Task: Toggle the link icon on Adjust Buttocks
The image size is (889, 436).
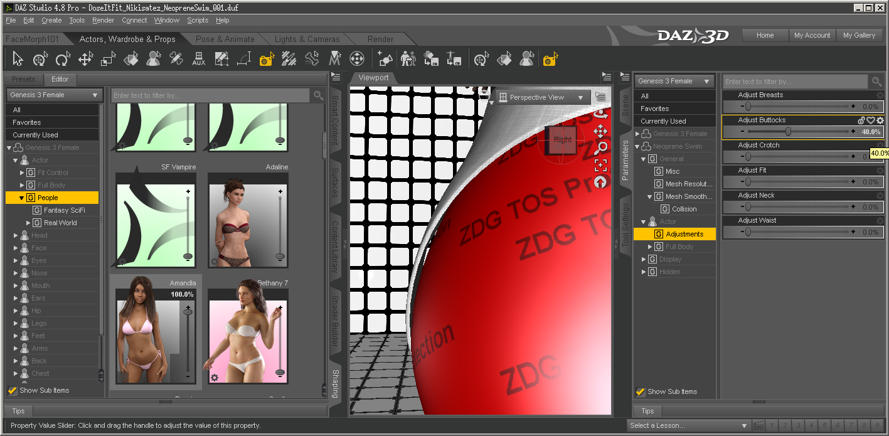Action: tap(862, 120)
